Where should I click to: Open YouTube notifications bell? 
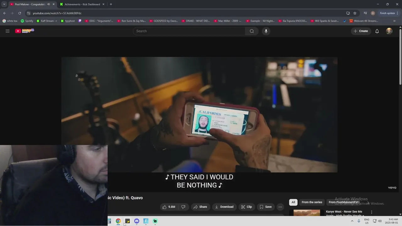tap(377, 31)
